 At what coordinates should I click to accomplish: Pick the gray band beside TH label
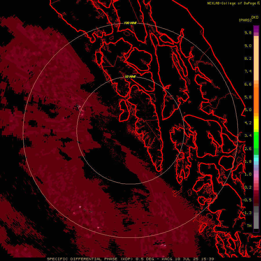click(256, 222)
